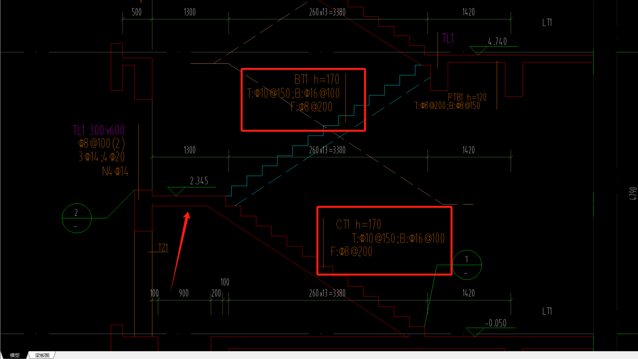This screenshot has width=638, height=359.
Task: Pick the 900 dimension text
Action: tap(184, 293)
